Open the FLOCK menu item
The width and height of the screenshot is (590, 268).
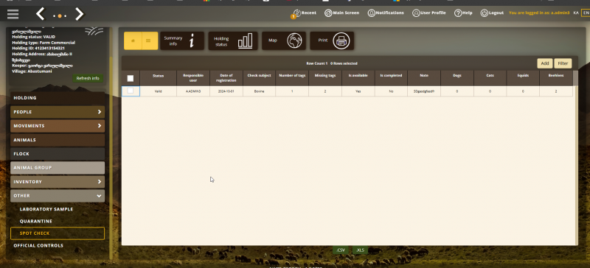point(58,154)
